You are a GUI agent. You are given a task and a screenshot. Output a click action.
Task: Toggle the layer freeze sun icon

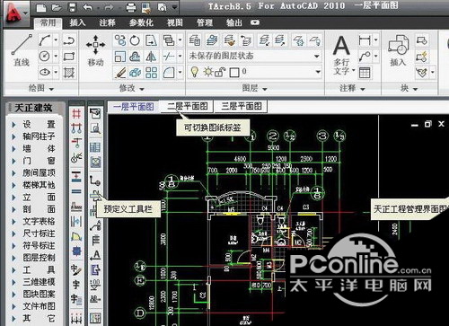tap(207, 72)
